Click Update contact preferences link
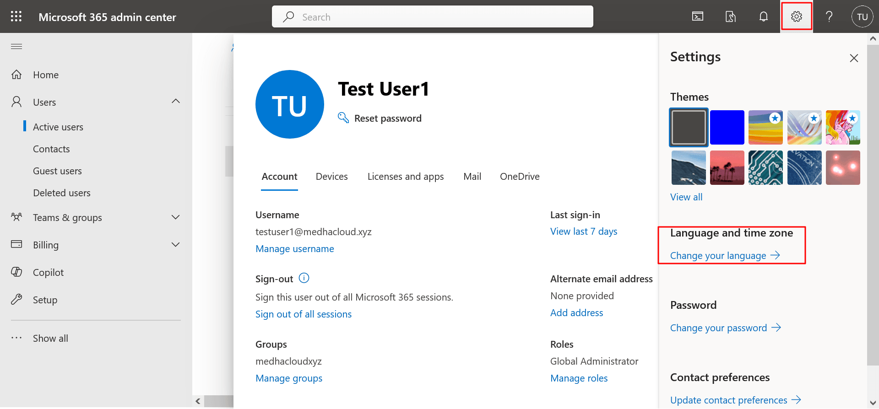Image resolution: width=879 pixels, height=409 pixels. pos(728,400)
